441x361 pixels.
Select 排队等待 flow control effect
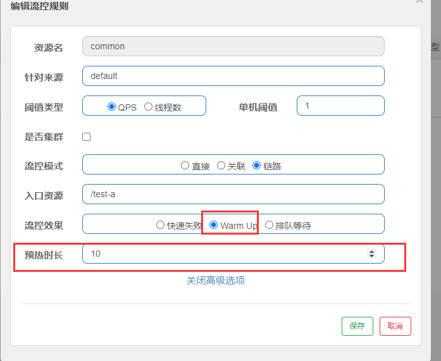pyautogui.click(x=269, y=224)
